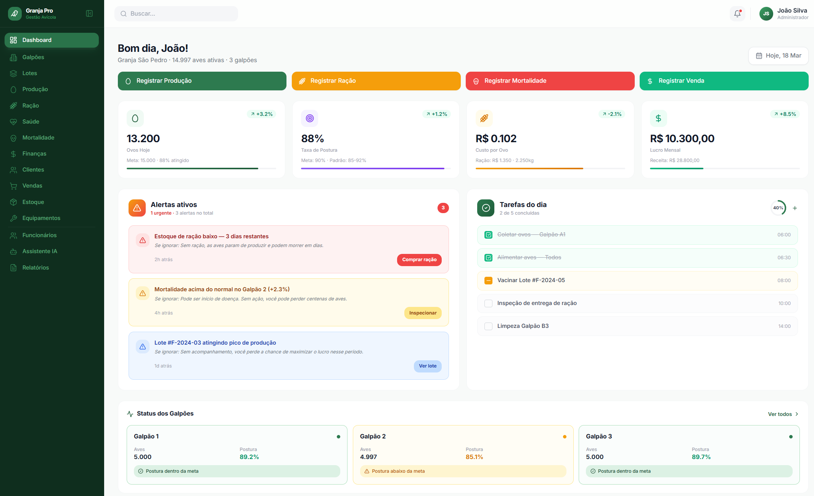Image resolution: width=814 pixels, height=496 pixels.
Task: Navigate to Finanças via the dollar icon
Action: click(13, 153)
